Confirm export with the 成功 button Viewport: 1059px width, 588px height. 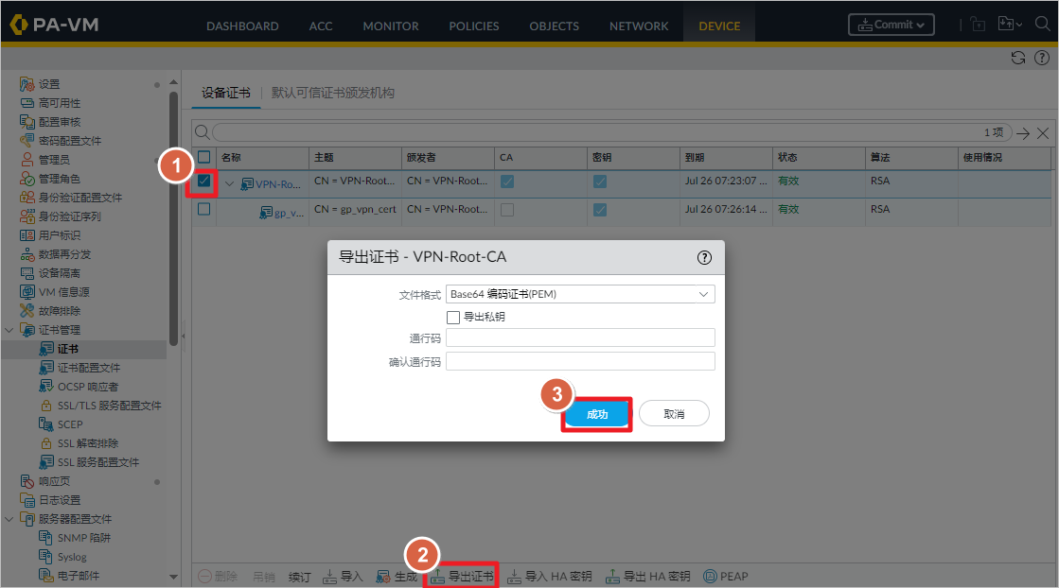(x=597, y=414)
